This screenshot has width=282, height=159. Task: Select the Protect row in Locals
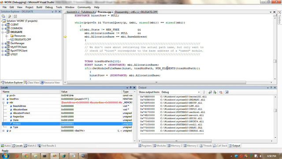[67, 124]
